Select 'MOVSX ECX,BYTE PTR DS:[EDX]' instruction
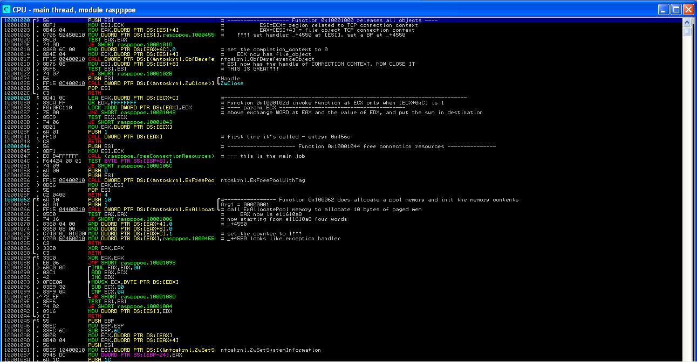Viewport: 697px width, 362px height. click(135, 282)
